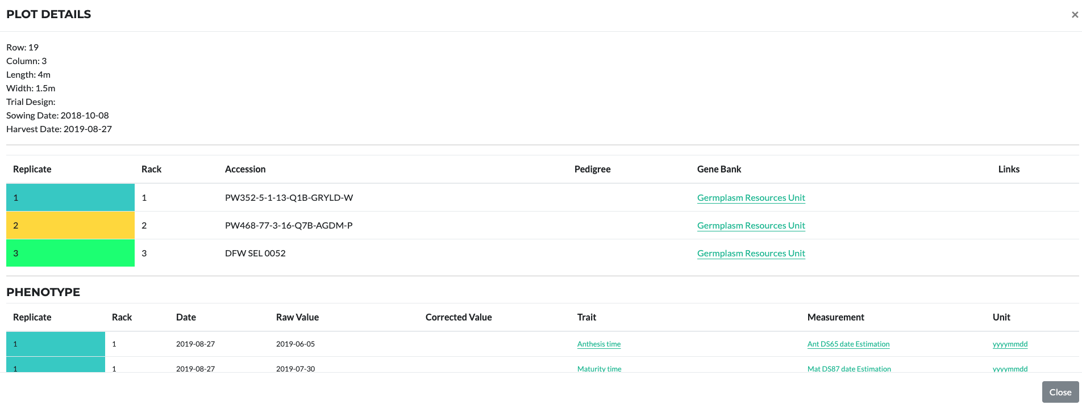Click accession DFW SEL 0052
This screenshot has height=405, width=1082.
click(x=255, y=253)
